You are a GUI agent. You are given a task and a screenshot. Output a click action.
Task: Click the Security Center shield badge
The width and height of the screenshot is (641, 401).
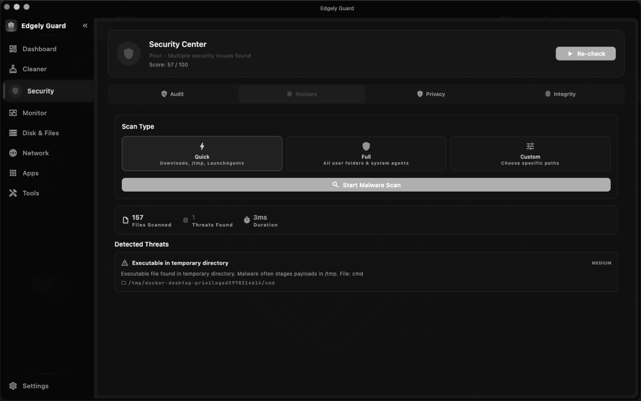[129, 54]
